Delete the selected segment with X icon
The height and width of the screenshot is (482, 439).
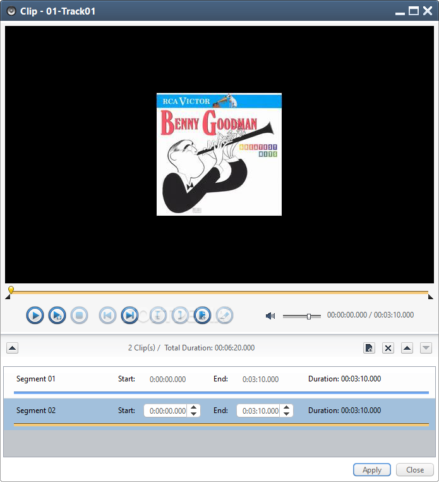[388, 348]
